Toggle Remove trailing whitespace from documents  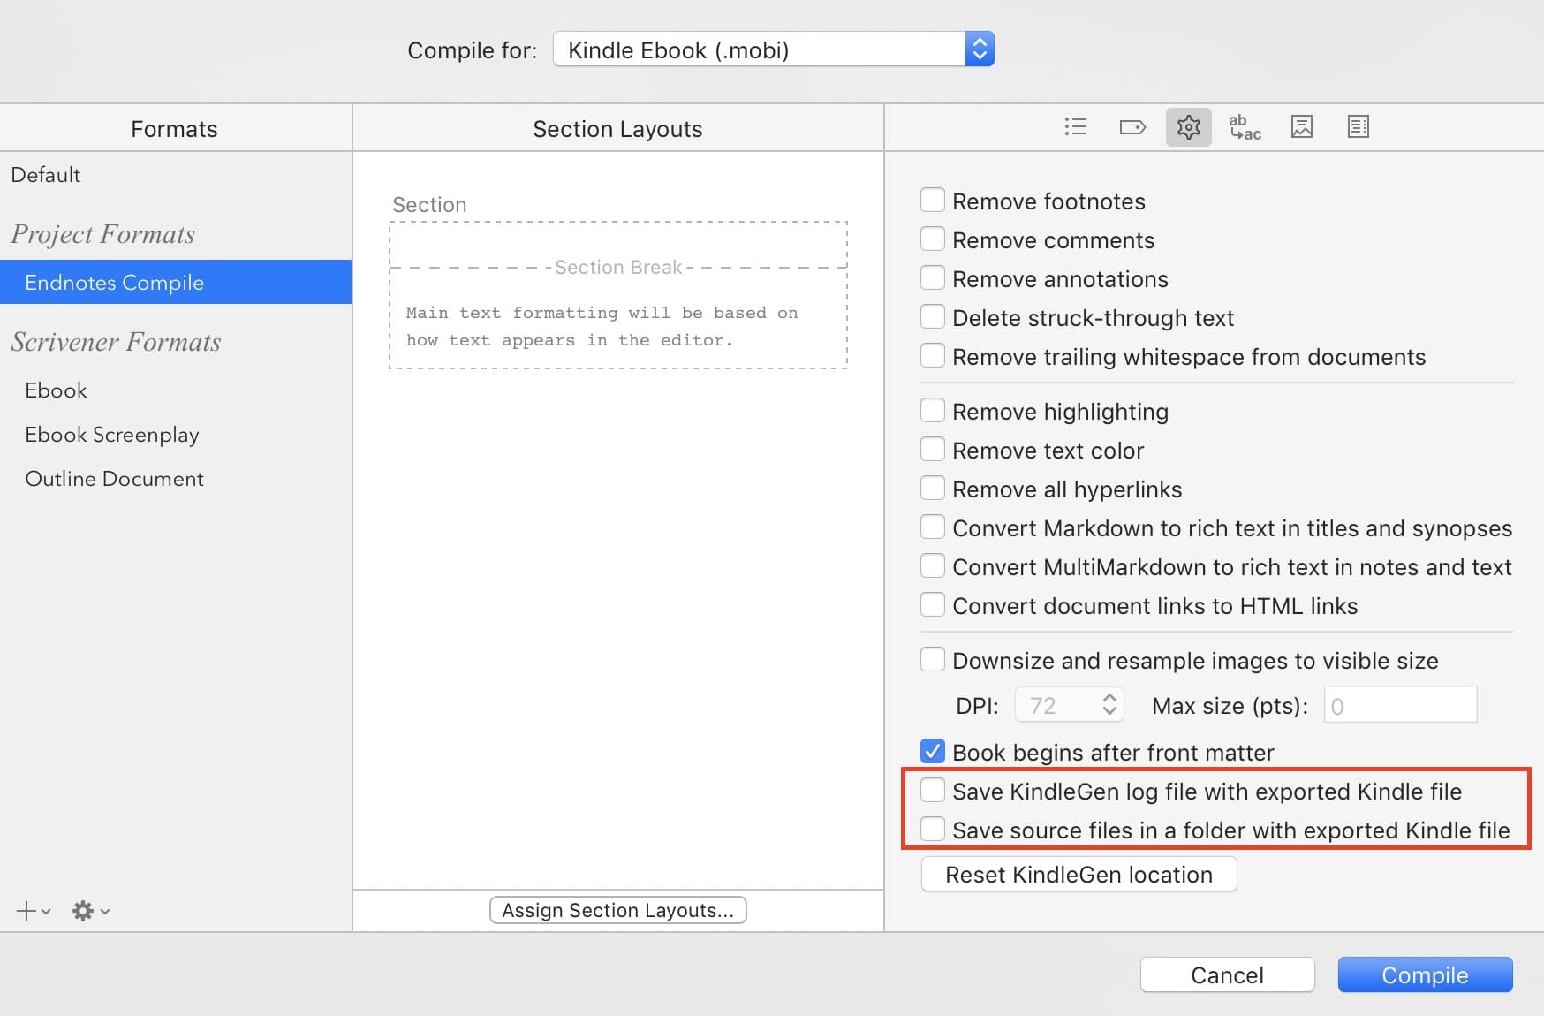(932, 356)
